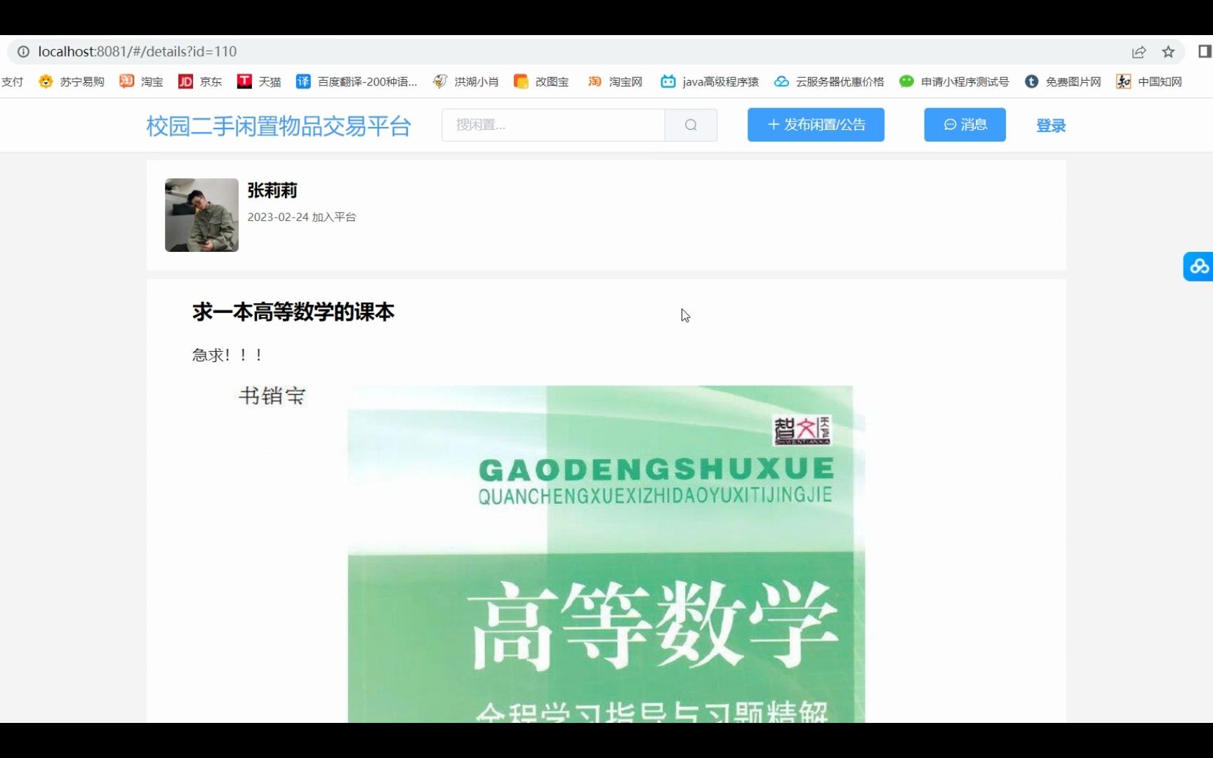This screenshot has height=758, width=1213.
Task: Open the 支付 bookmark
Action: pos(12,81)
